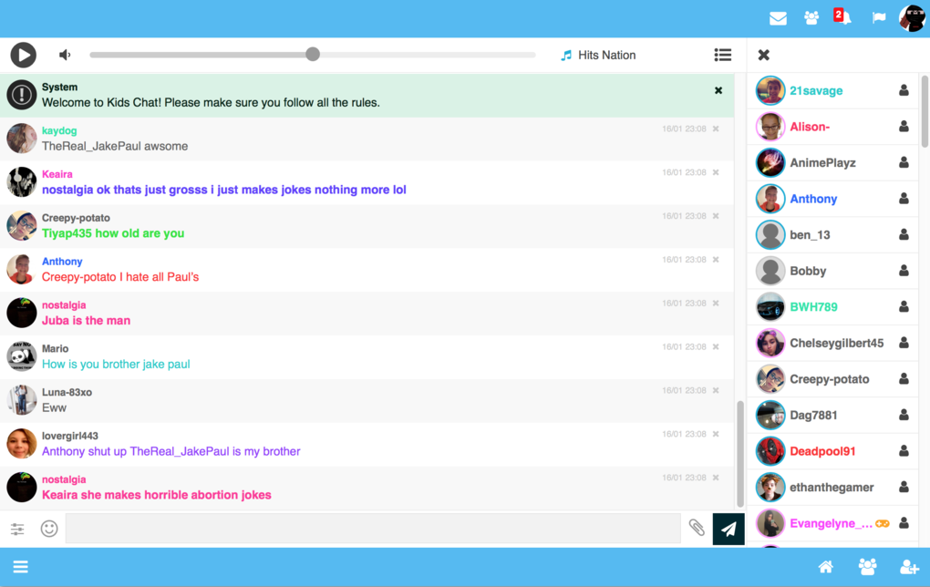
Task: Select 21savage in the user list
Action: 816,91
